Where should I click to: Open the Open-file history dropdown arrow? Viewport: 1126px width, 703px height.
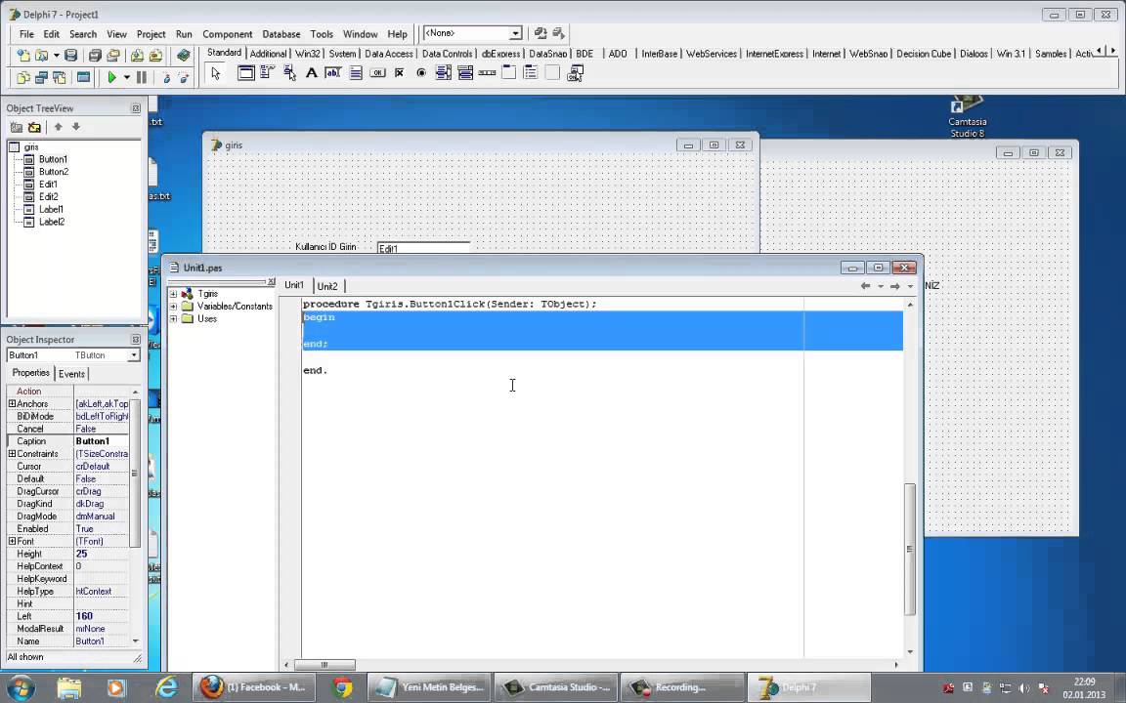click(56, 56)
